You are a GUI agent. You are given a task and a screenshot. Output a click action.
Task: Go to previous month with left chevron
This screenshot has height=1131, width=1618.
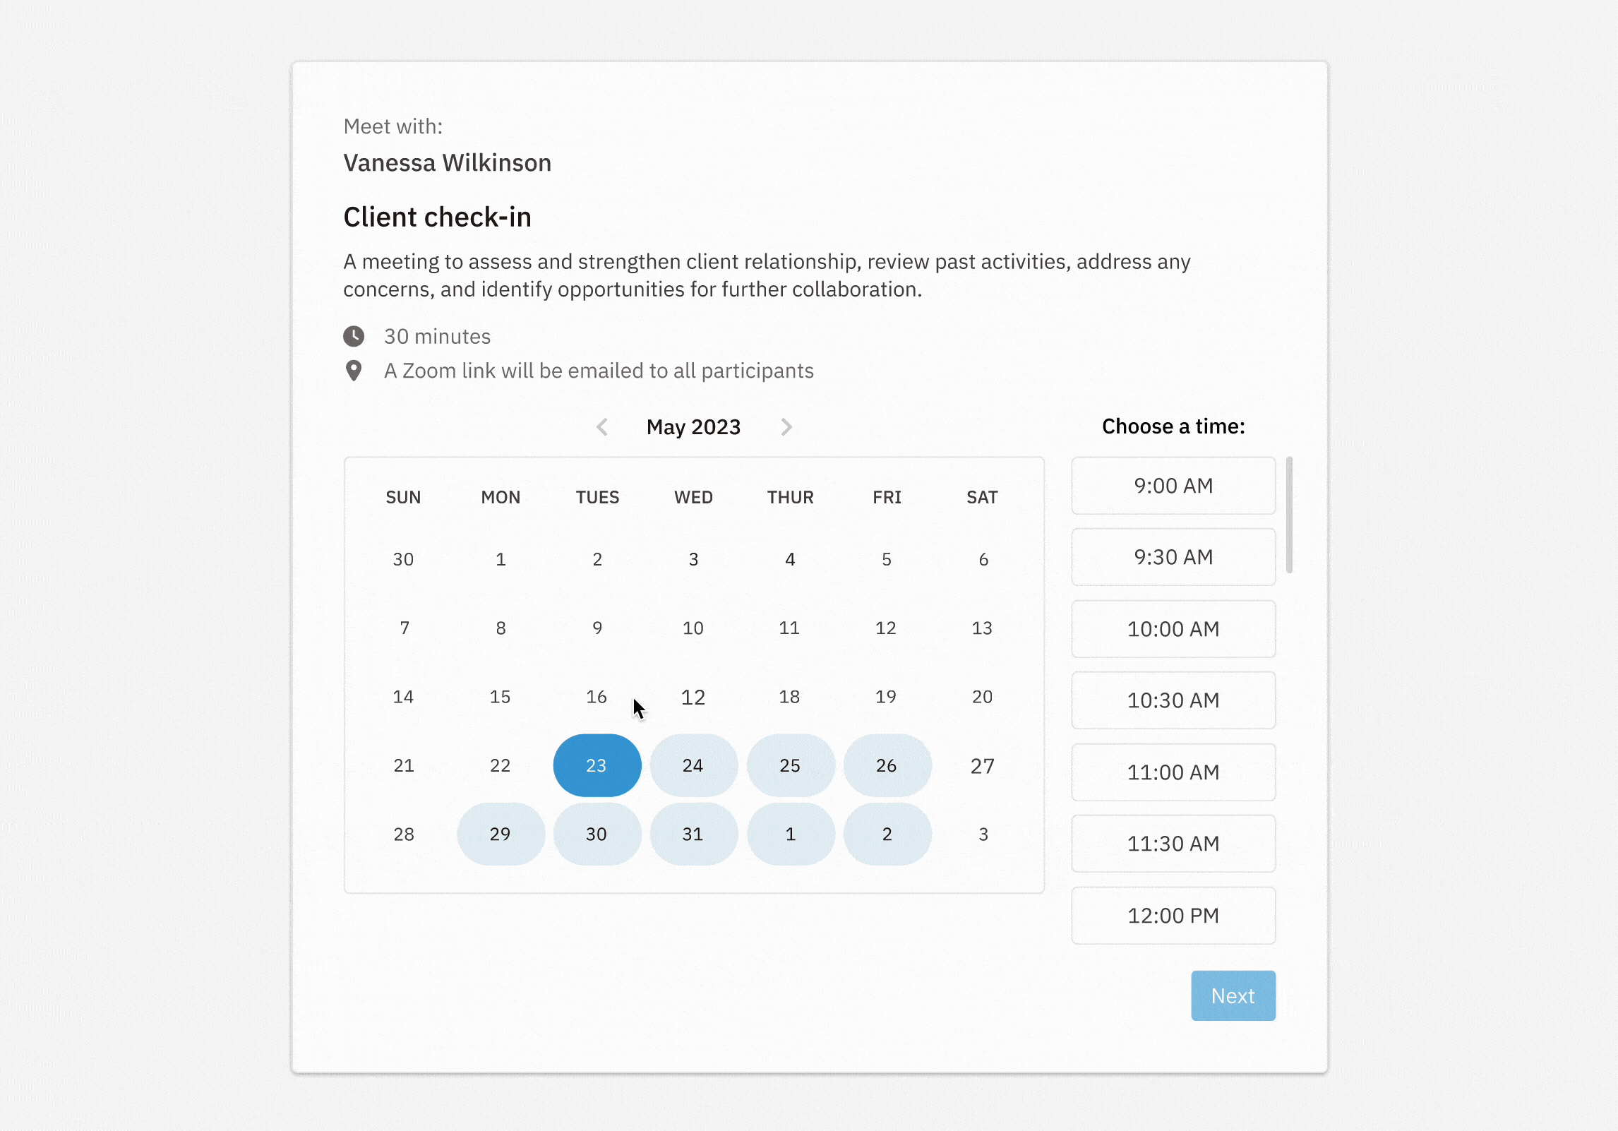point(602,427)
